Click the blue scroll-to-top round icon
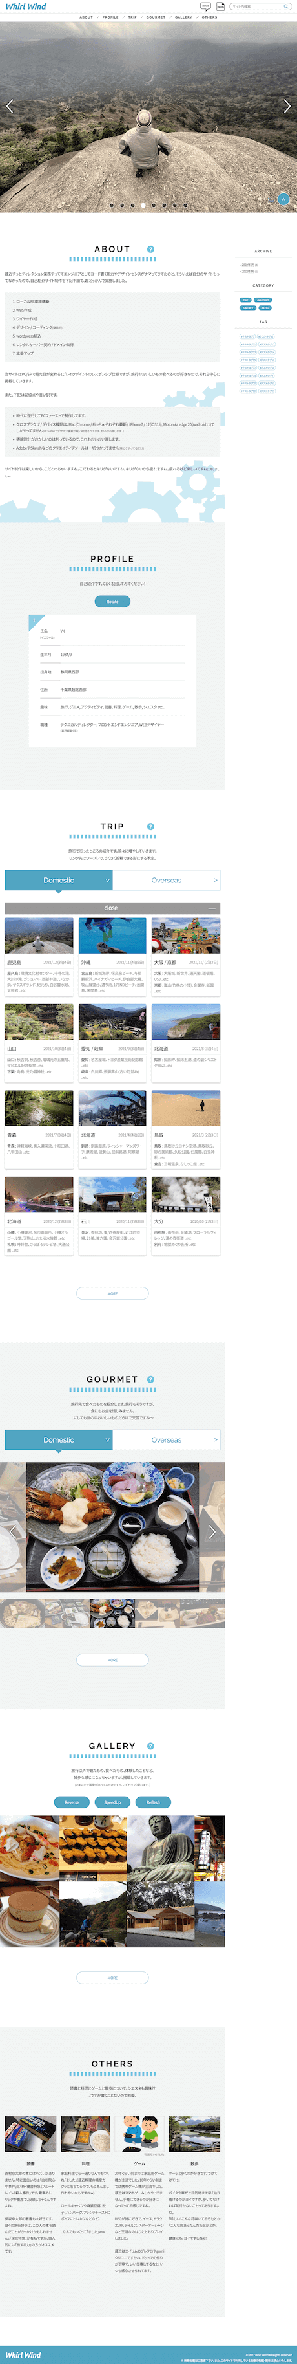Screen dimensions: 297x2364 coord(283,199)
